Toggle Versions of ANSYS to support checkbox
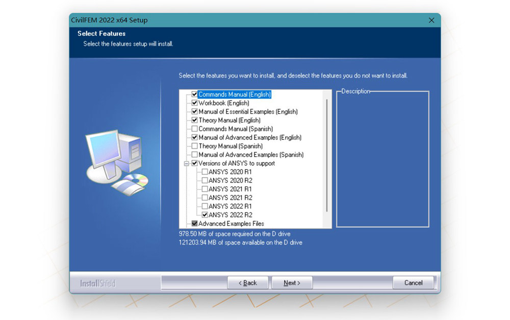This screenshot has height=320, width=510. [x=194, y=163]
